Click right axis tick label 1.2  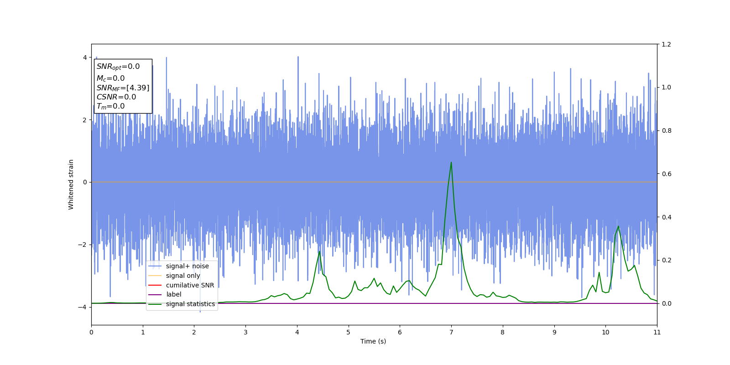click(666, 44)
